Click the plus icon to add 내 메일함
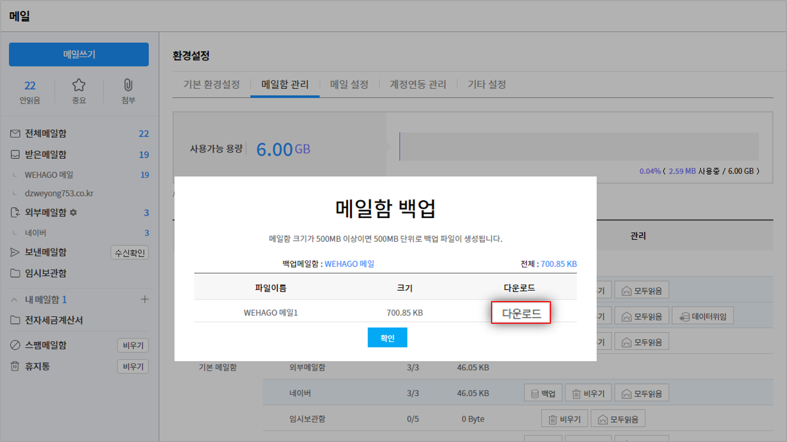 click(x=145, y=300)
